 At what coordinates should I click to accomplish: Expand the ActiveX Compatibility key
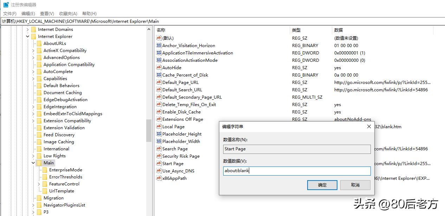click(x=33, y=51)
